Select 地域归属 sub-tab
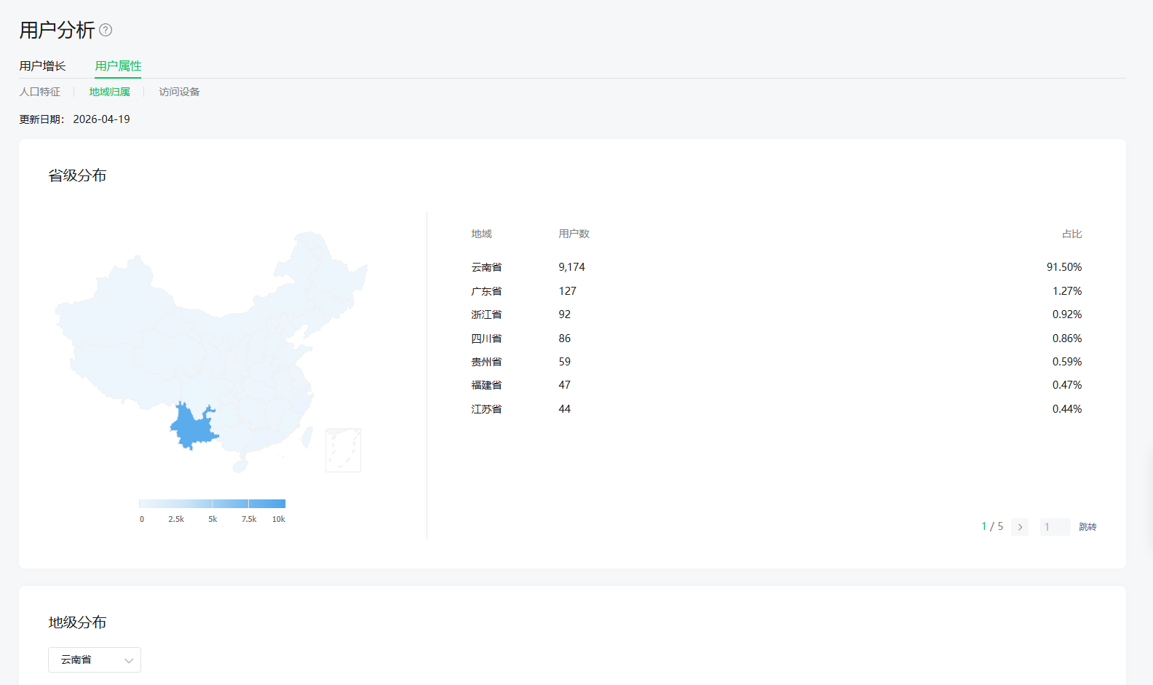1153x685 pixels. [109, 92]
